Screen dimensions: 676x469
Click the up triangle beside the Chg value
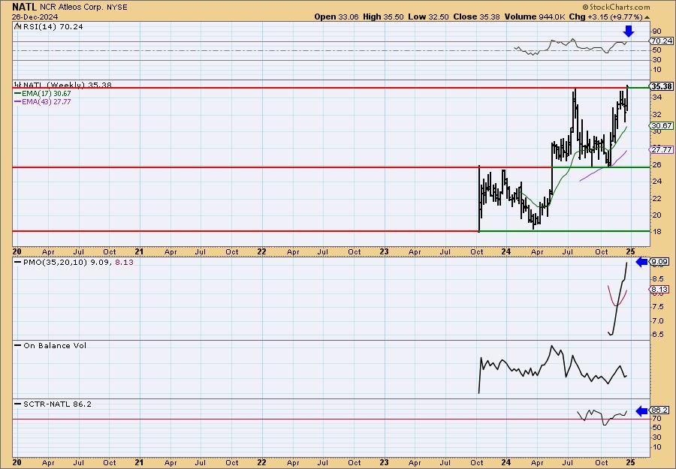coord(647,17)
